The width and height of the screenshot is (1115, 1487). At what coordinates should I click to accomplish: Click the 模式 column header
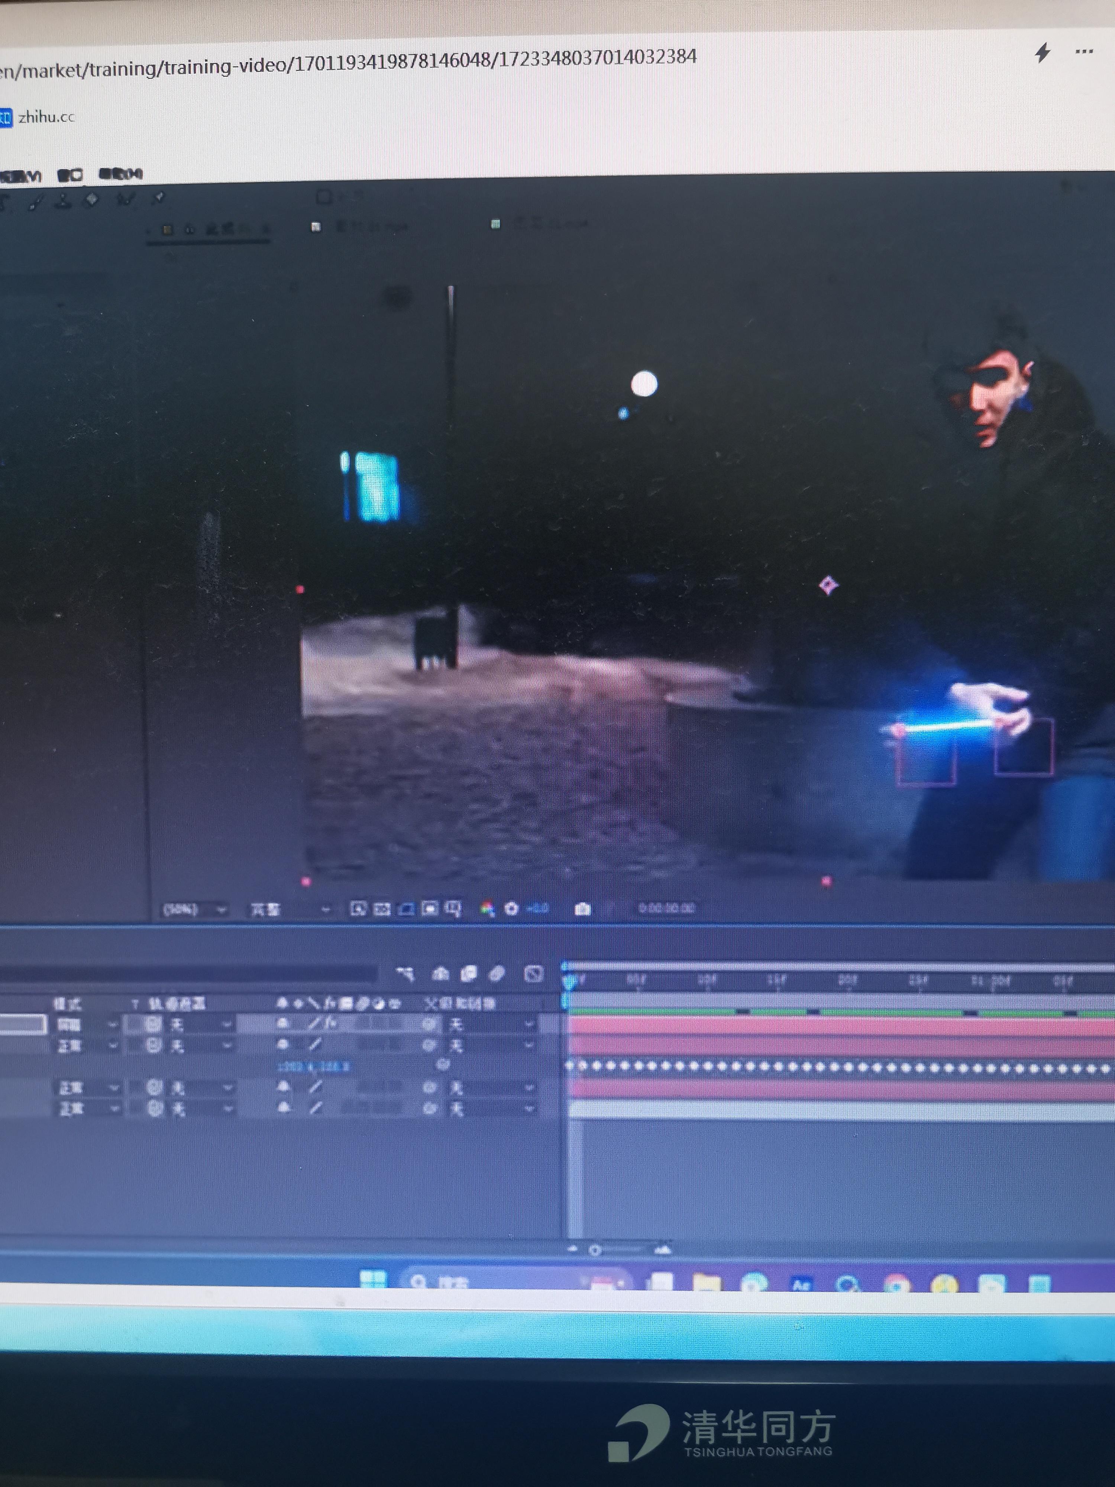(67, 1004)
